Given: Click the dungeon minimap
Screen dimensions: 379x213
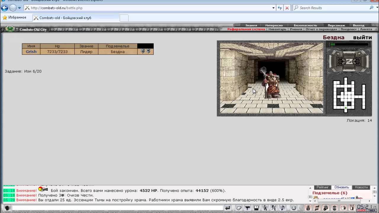Looking at the screenshot, I should [x=349, y=96].
